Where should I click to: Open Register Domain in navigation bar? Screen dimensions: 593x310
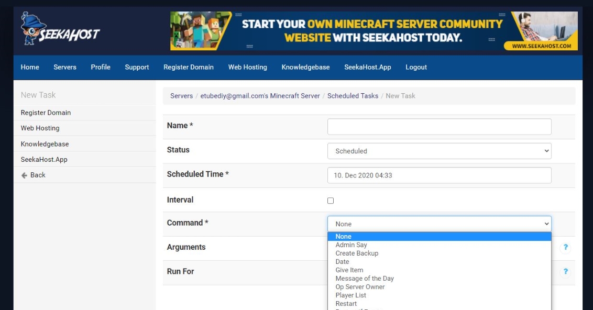click(189, 68)
